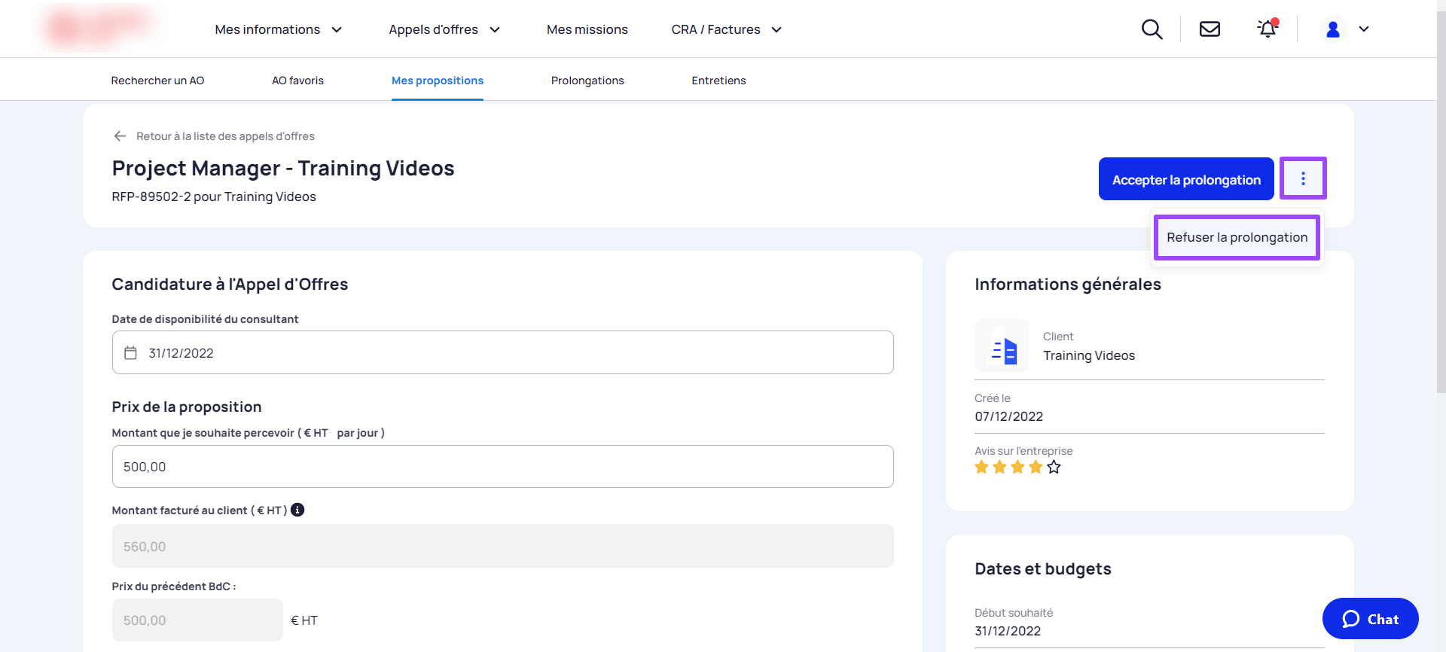Click the Avis sur l'entreprise label
The width and height of the screenshot is (1446, 652).
click(x=1023, y=451)
